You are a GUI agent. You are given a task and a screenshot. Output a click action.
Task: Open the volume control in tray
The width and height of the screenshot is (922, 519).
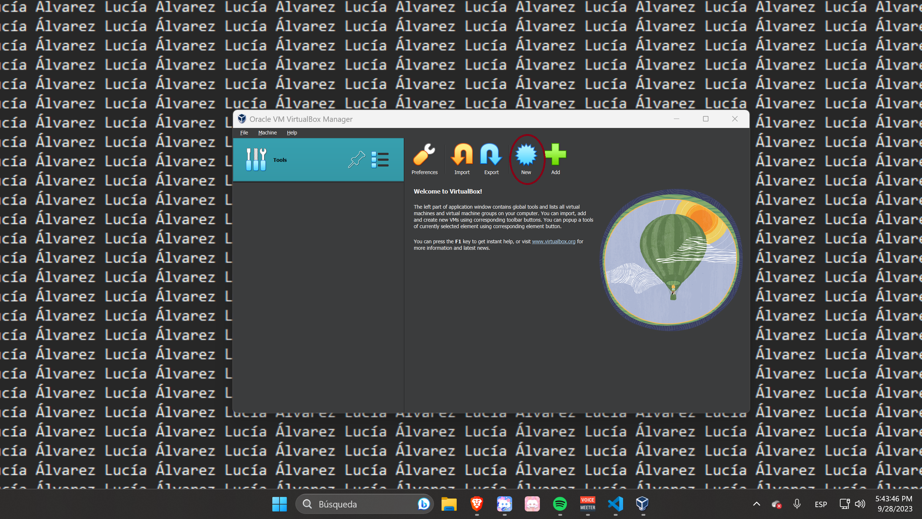(x=860, y=504)
